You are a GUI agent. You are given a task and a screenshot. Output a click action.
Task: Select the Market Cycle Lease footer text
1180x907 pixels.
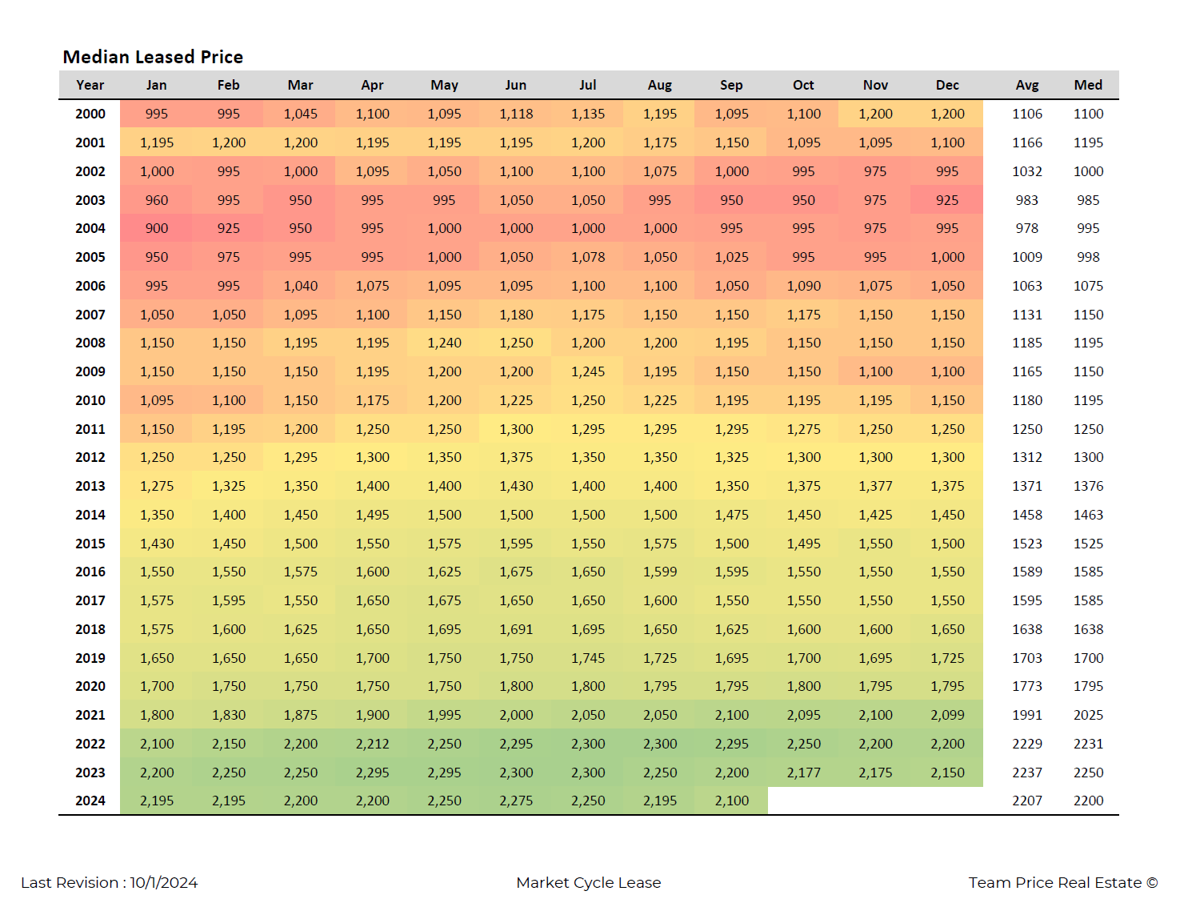click(x=588, y=882)
